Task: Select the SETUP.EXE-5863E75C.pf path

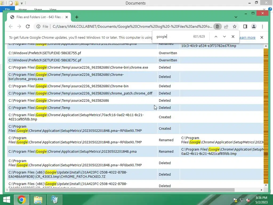Action: [x=45, y=60]
